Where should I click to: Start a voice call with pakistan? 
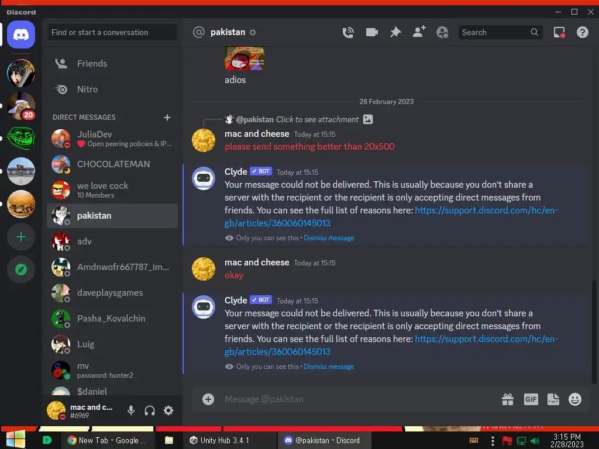(348, 33)
